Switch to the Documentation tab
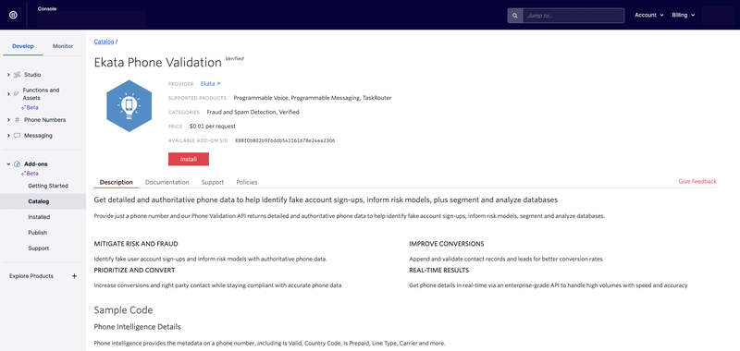 point(167,182)
